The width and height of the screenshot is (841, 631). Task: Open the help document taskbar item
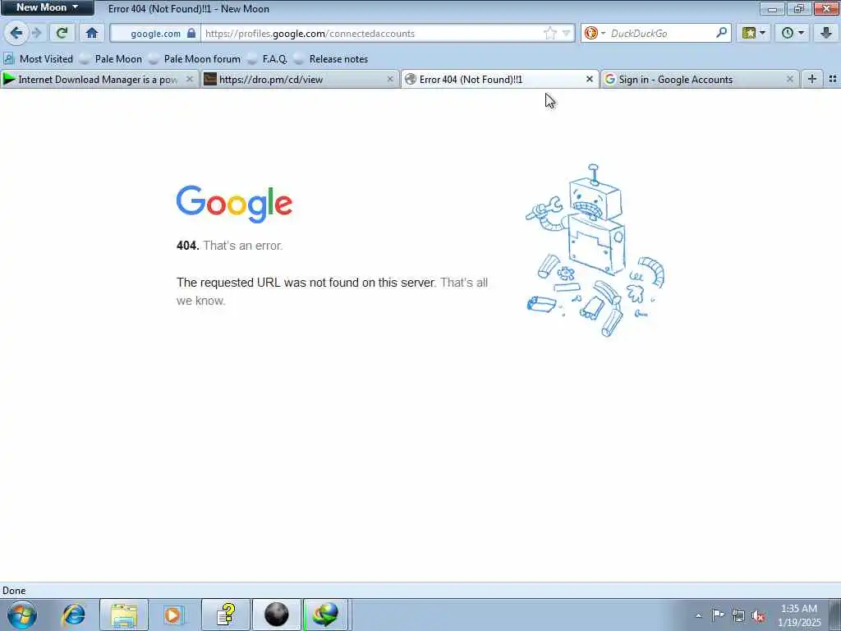coord(226,615)
